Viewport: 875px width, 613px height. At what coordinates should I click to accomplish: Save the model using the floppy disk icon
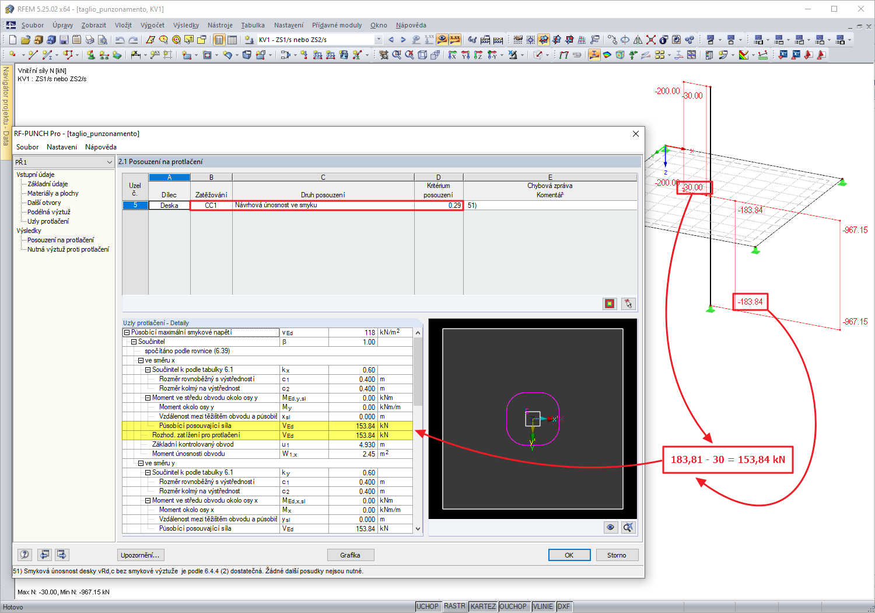[x=64, y=40]
